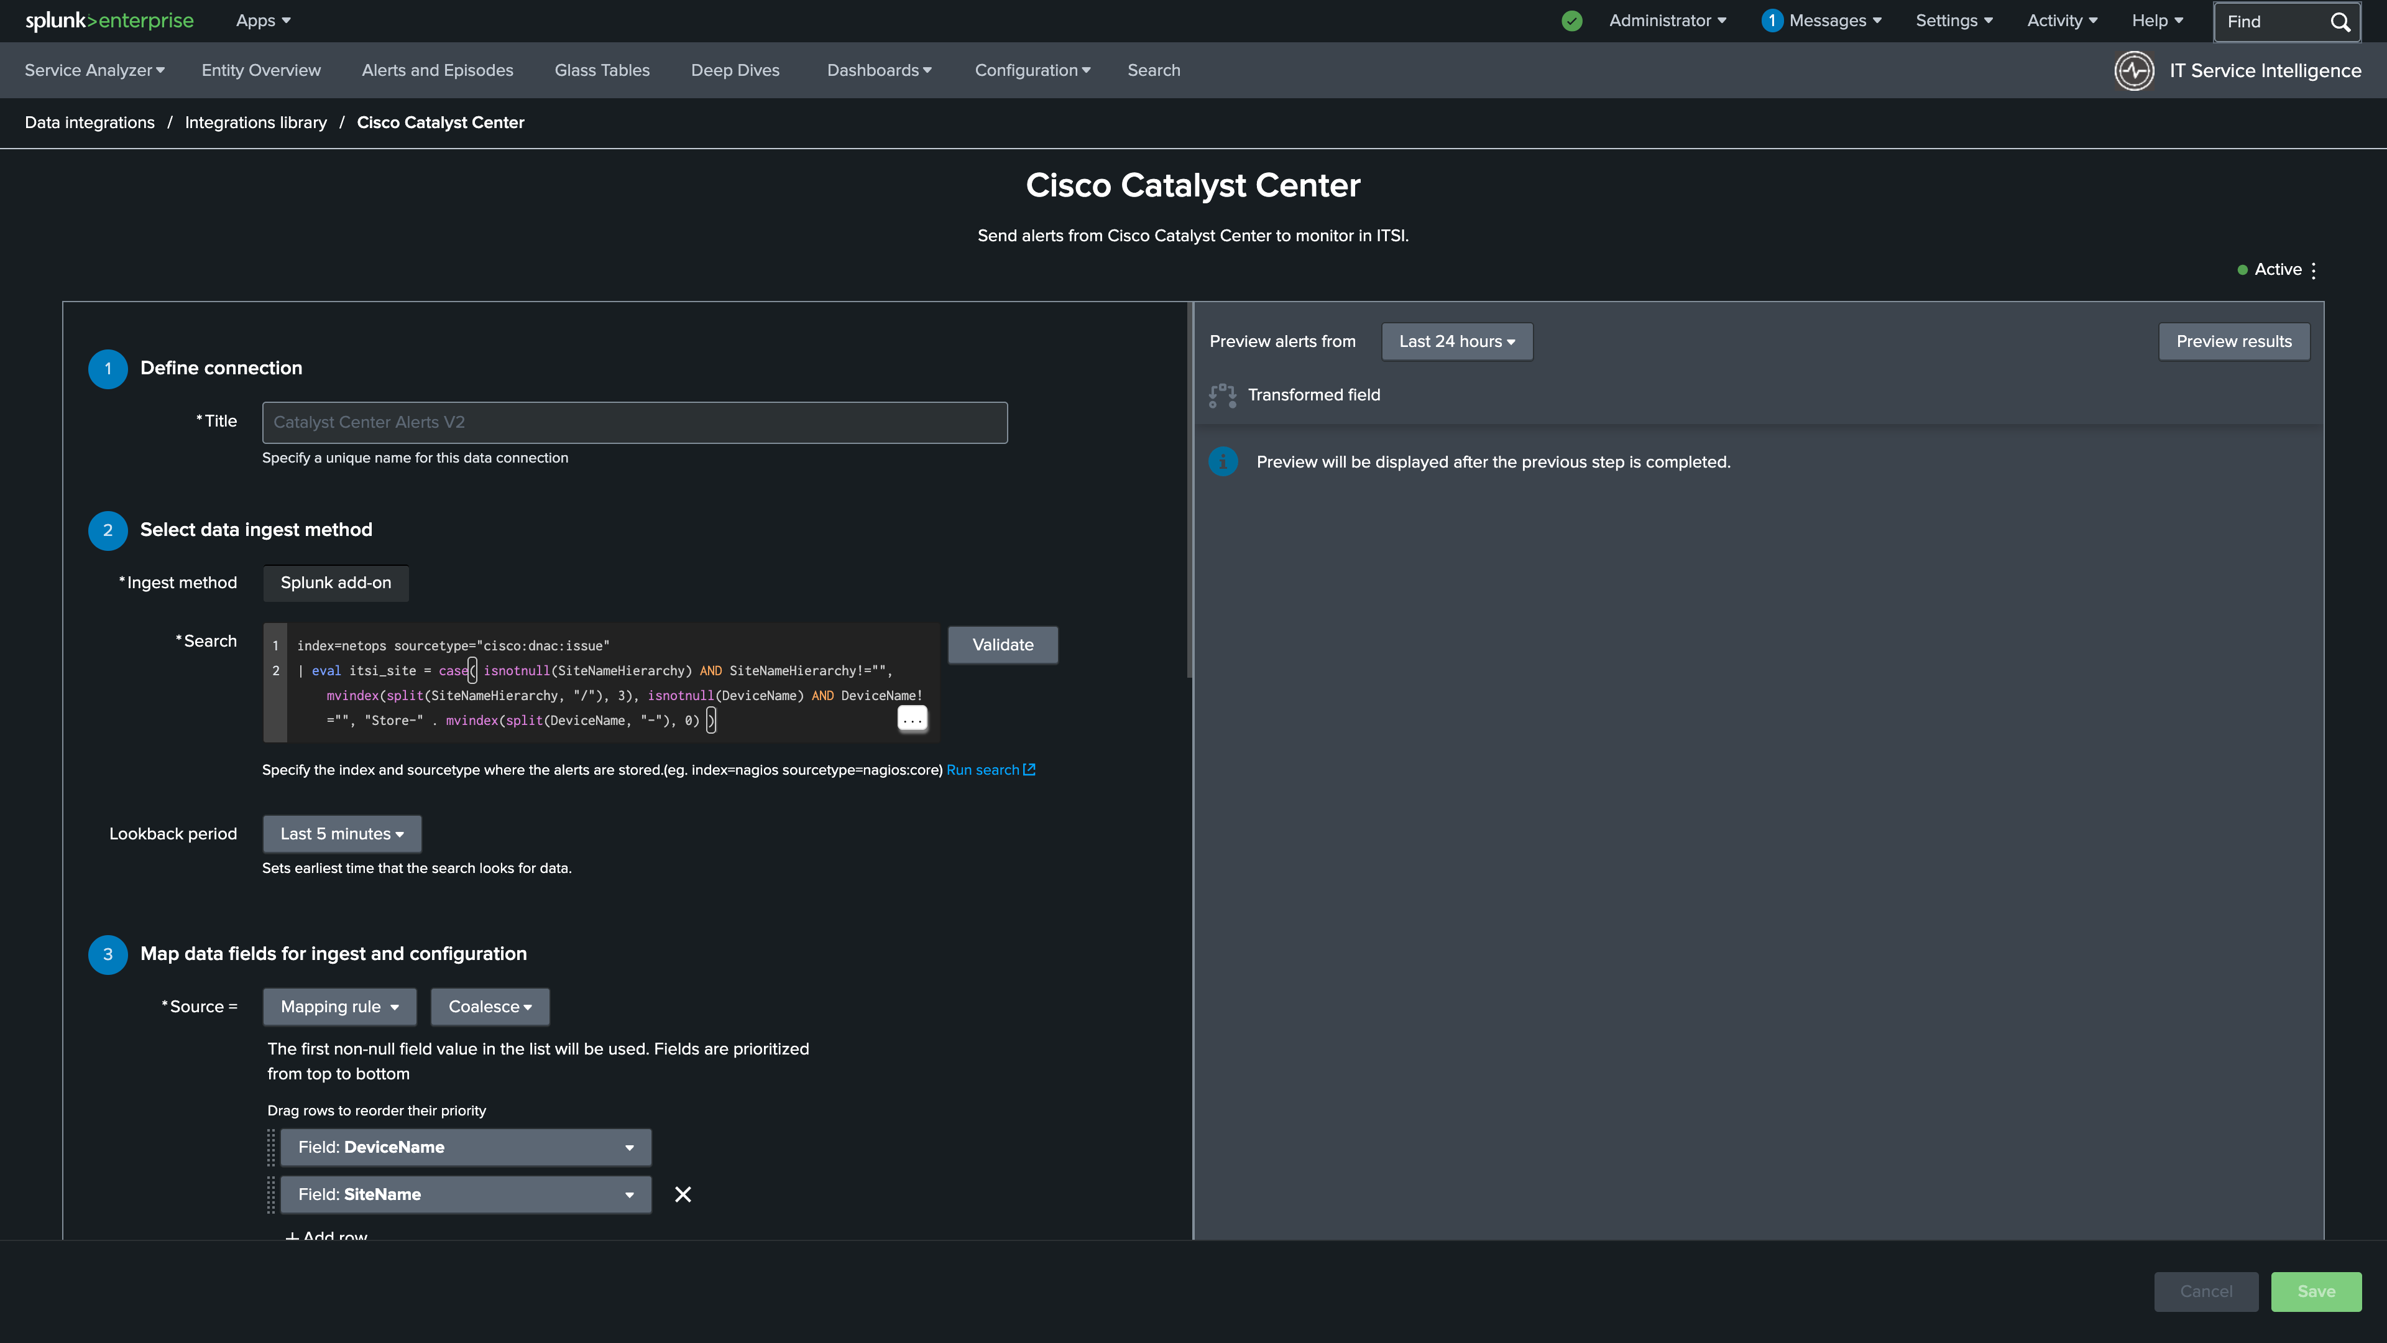Grab the SiteName row drag handle

[x=270, y=1194]
